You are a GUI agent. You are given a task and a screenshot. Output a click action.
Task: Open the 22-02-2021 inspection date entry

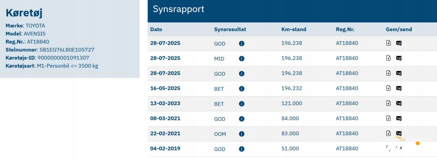pyautogui.click(x=165, y=133)
